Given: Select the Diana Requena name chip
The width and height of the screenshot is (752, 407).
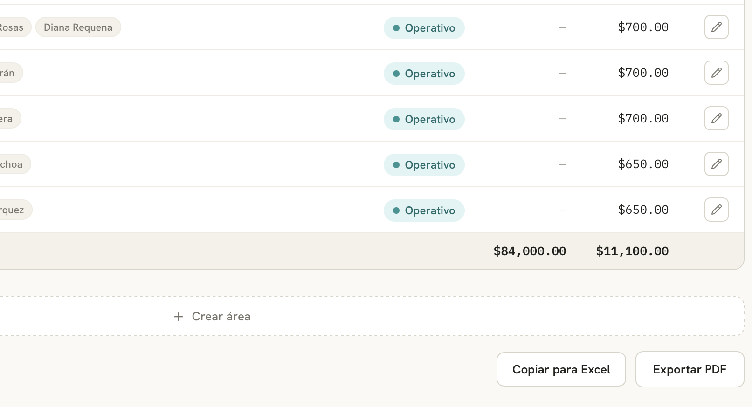Looking at the screenshot, I should click(78, 27).
